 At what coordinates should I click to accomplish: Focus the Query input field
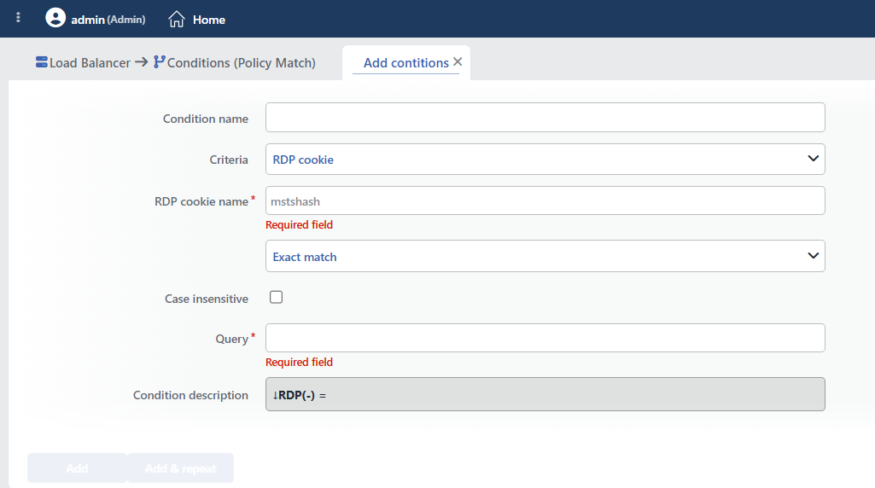click(x=545, y=338)
